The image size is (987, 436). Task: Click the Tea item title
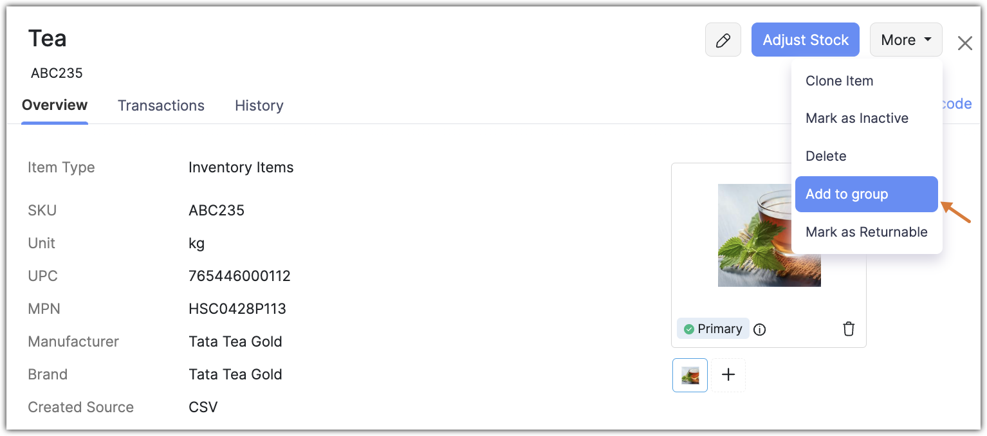pyautogui.click(x=47, y=39)
